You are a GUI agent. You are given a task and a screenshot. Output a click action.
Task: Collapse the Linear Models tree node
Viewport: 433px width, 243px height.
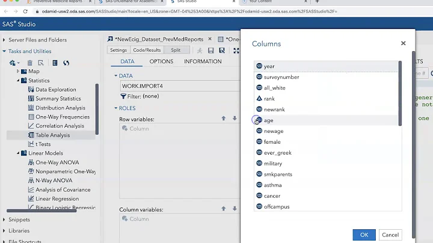click(x=18, y=153)
